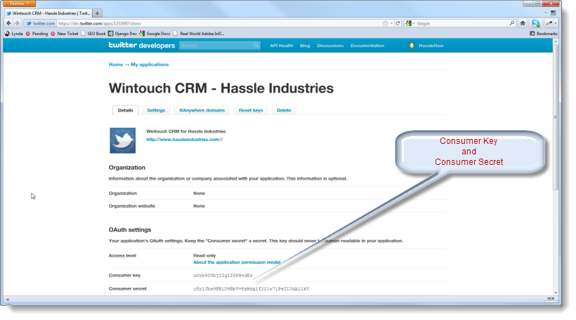Click the Home breadcrumb link

116,65
